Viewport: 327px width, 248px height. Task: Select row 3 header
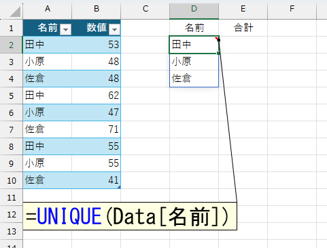[x=12, y=62]
